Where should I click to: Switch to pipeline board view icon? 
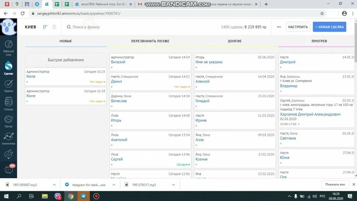pos(45,27)
